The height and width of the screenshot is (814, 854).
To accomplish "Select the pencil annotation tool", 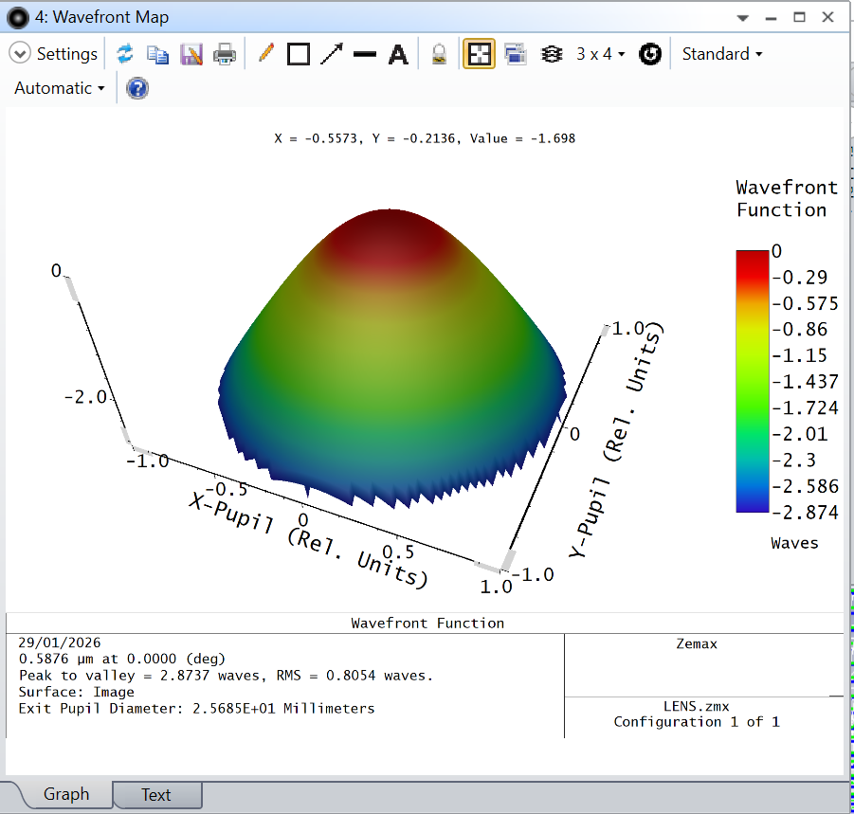I will [266, 54].
